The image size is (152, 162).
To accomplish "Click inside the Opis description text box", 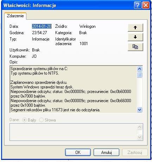I will click(x=73, y=89).
